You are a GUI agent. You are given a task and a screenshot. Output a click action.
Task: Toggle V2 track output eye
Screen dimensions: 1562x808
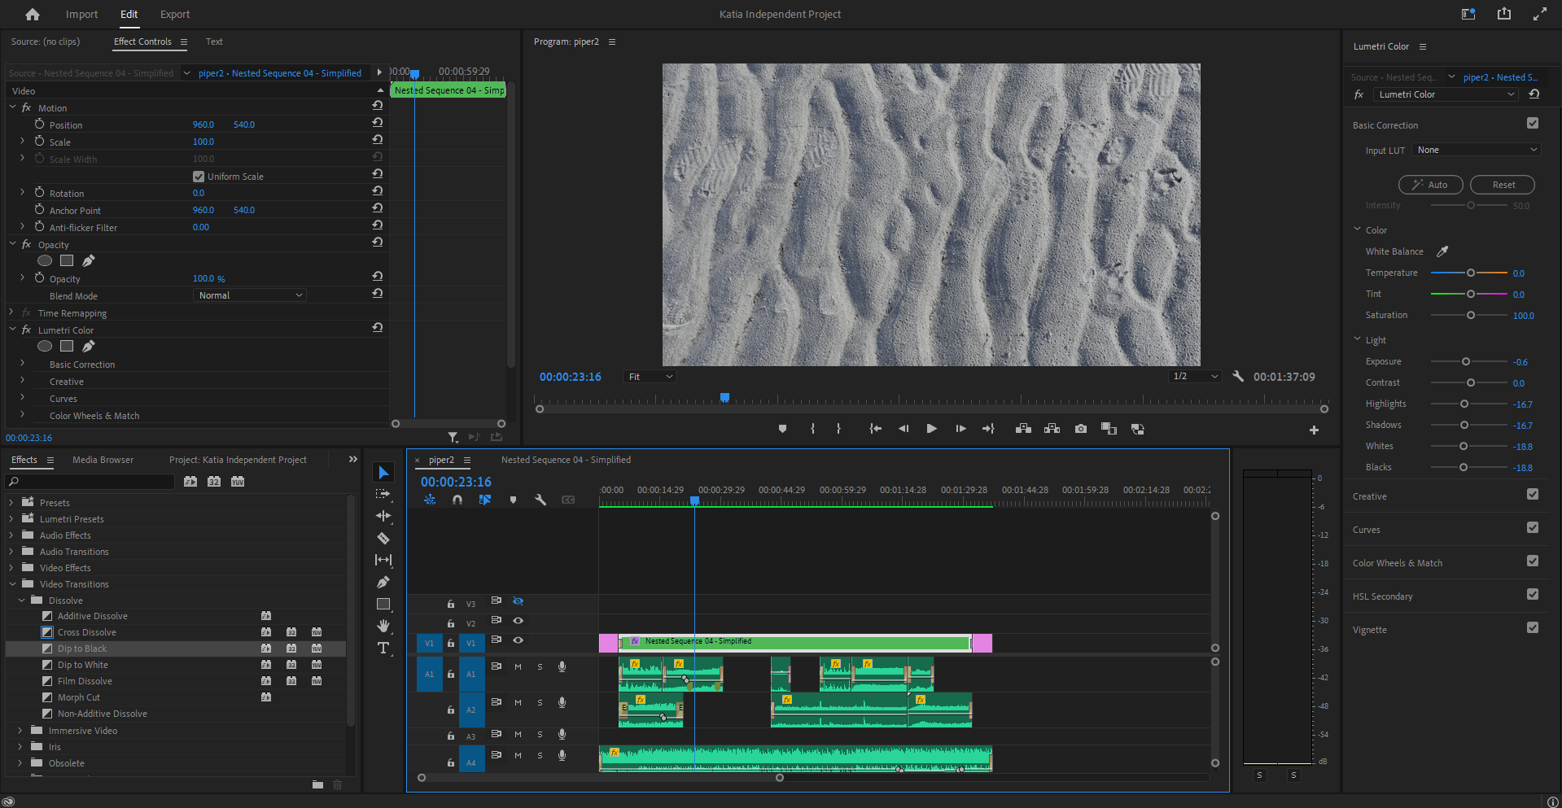518,621
